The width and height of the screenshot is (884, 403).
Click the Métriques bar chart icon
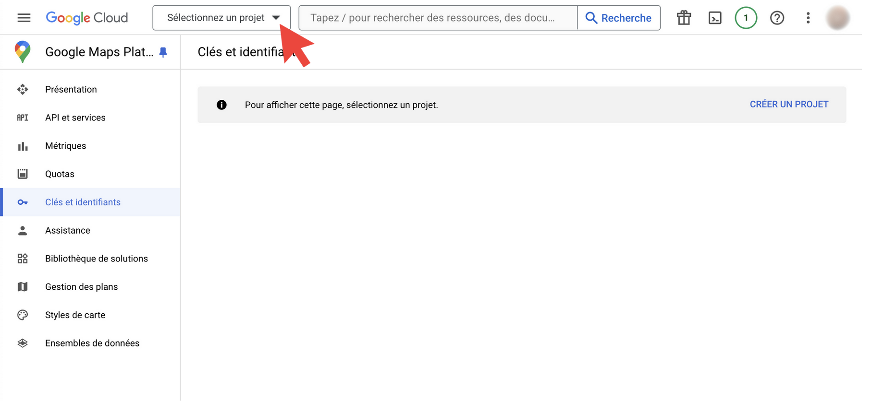(23, 146)
